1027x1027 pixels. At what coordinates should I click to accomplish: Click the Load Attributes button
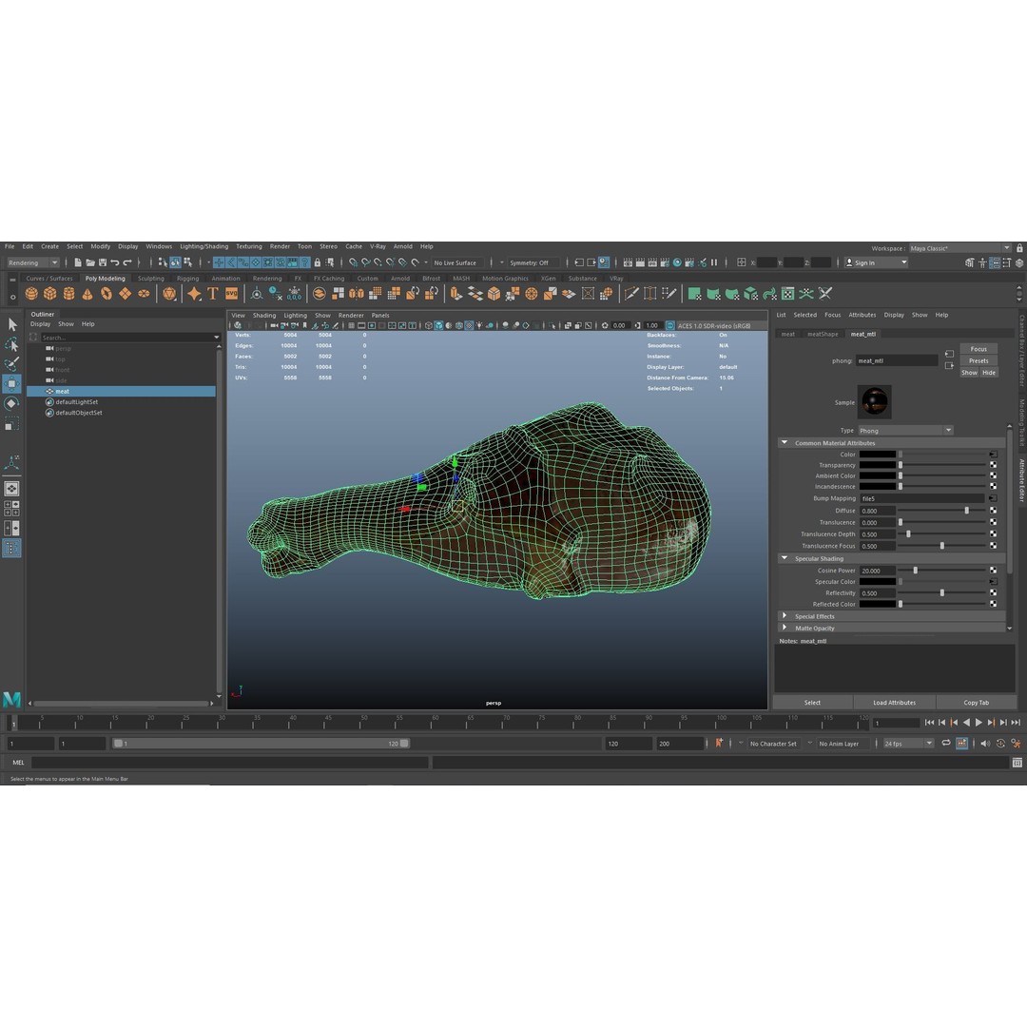pyautogui.click(x=894, y=702)
